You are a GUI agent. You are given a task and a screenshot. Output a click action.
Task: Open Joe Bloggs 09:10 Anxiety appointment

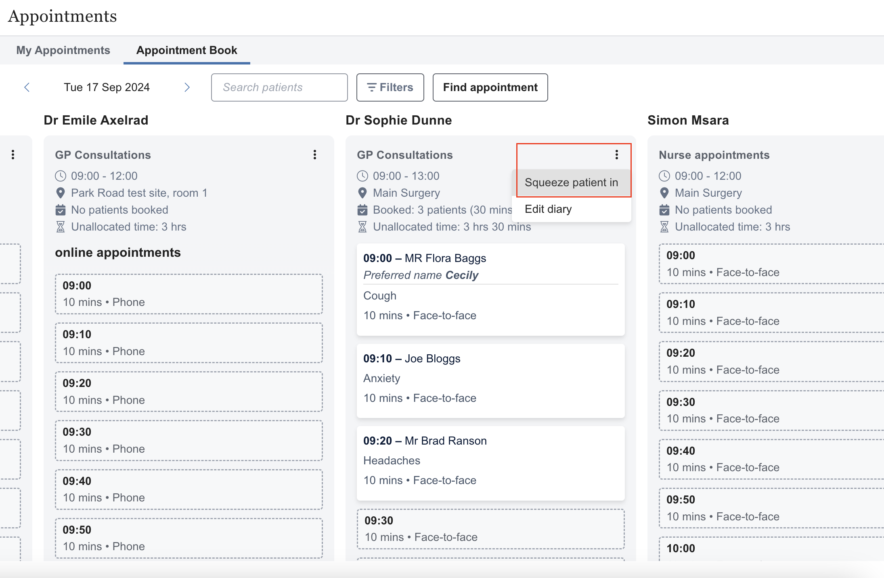point(490,380)
